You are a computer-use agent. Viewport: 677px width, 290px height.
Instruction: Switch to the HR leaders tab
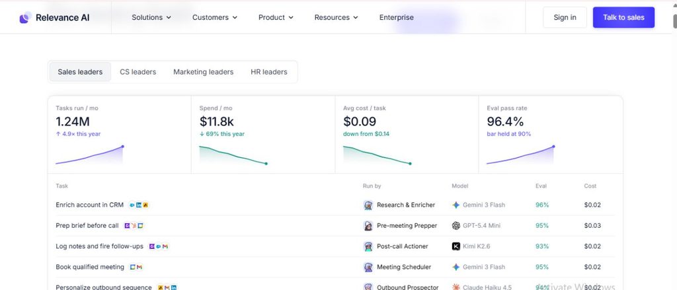click(269, 71)
